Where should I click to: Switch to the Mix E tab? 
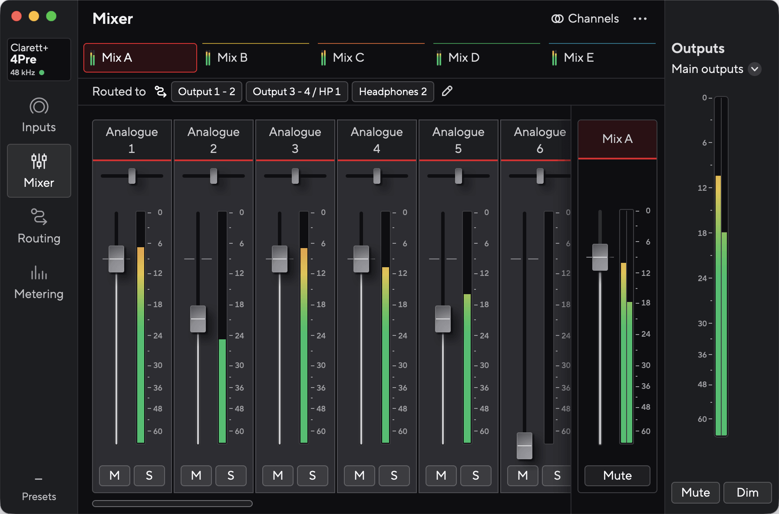602,57
